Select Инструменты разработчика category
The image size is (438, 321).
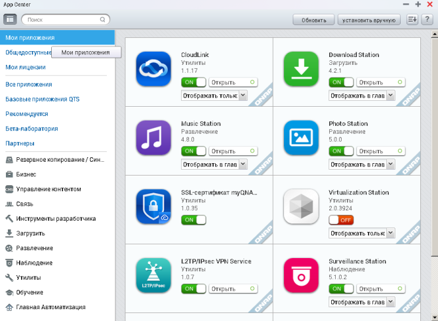pyautogui.click(x=50, y=219)
